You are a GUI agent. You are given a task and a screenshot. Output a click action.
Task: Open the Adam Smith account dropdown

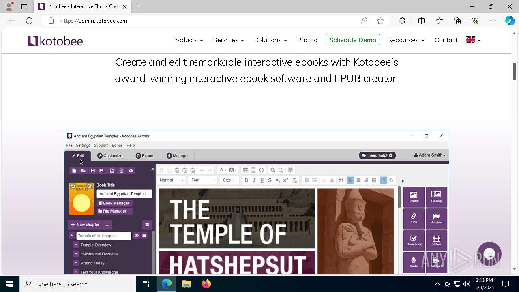[430, 155]
